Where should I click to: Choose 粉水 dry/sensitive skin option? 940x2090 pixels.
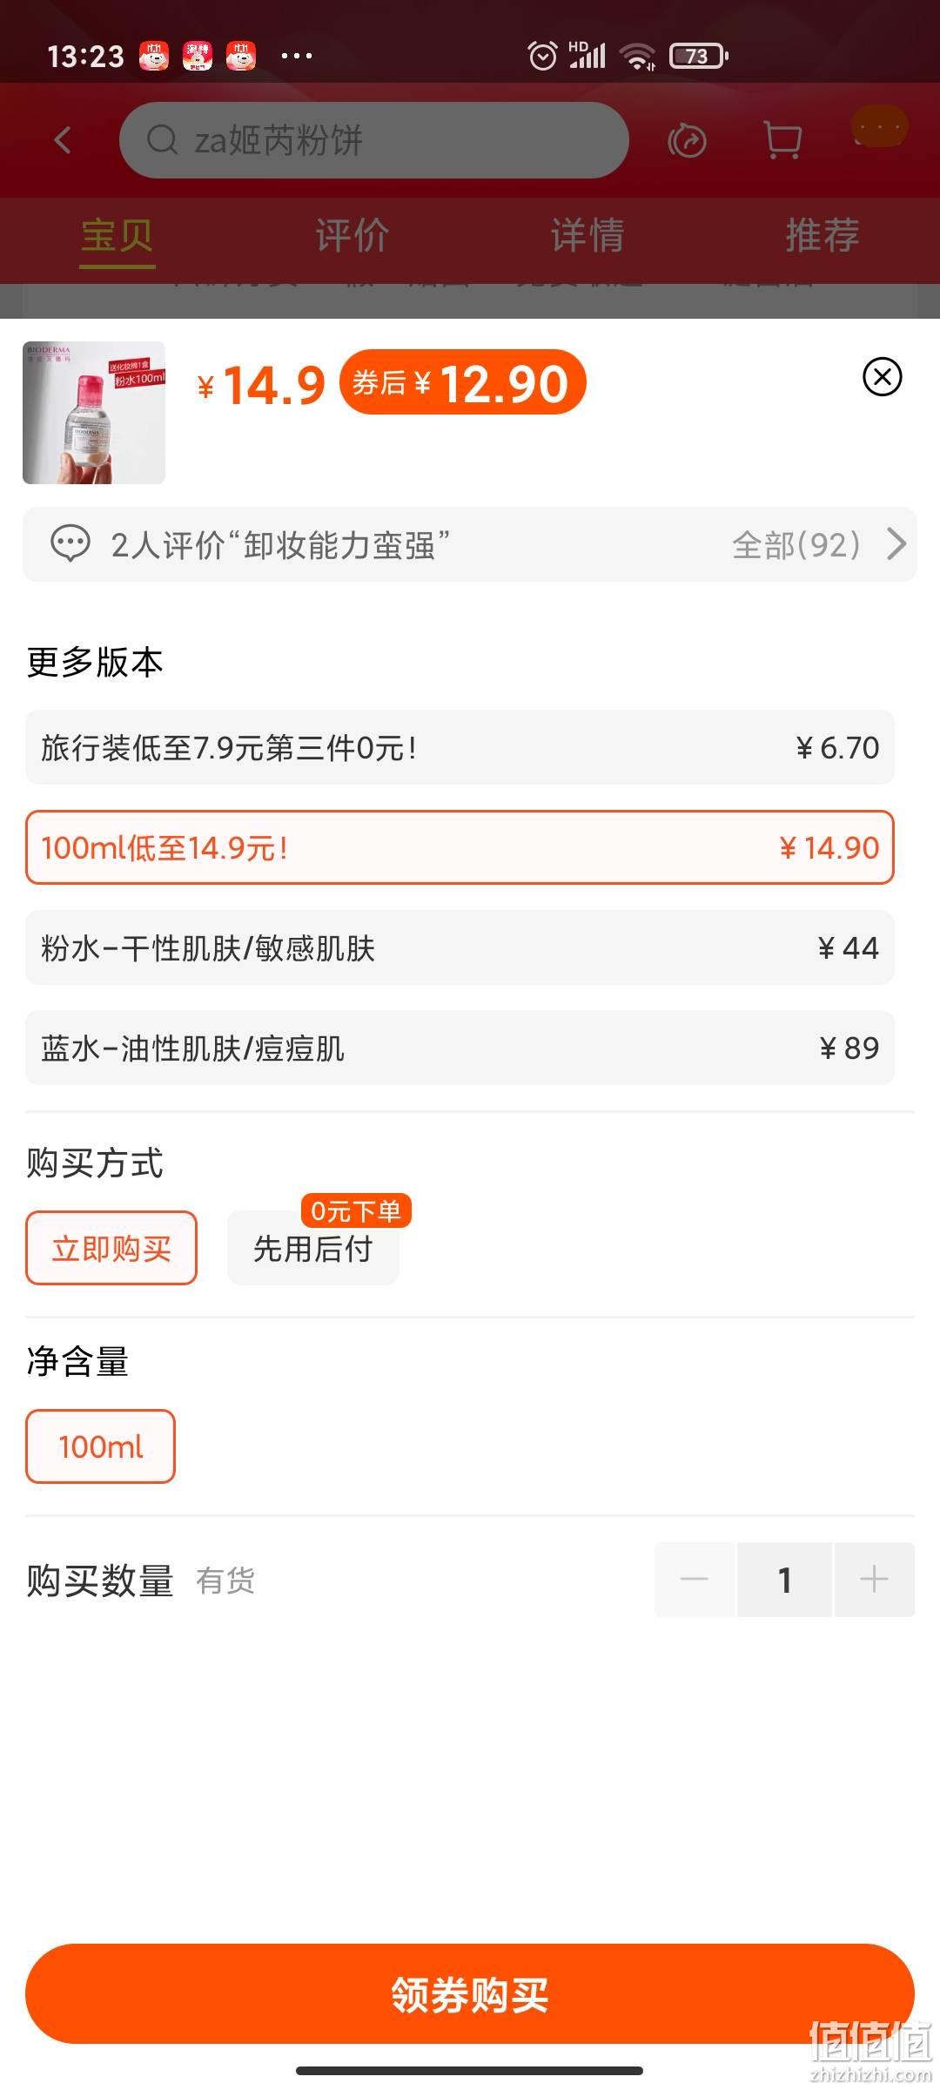[x=460, y=947]
